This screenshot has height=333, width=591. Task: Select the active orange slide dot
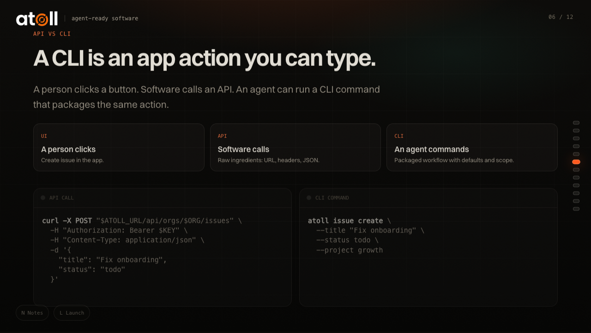pyautogui.click(x=576, y=162)
